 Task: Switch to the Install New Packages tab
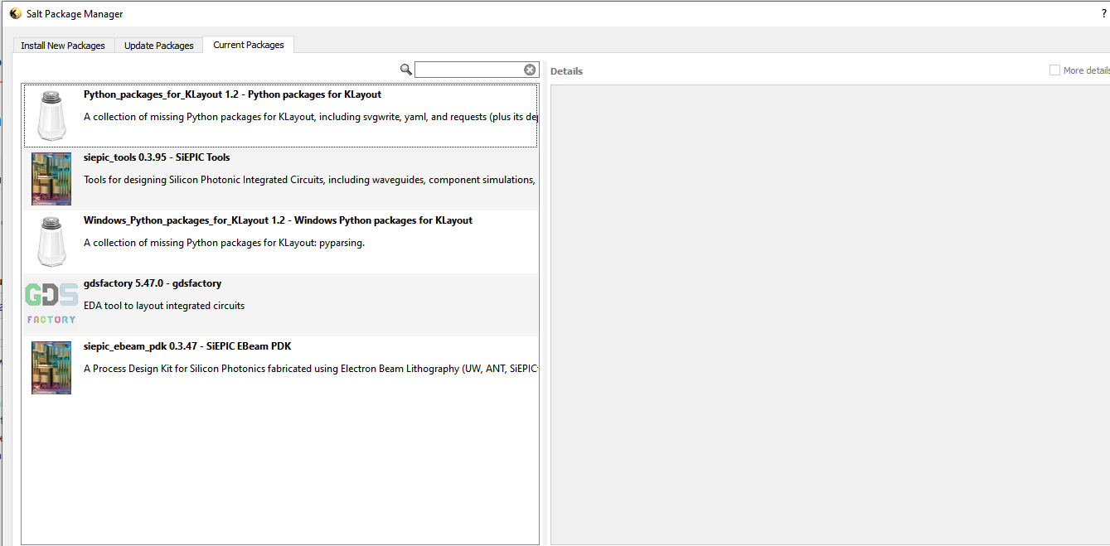63,46
